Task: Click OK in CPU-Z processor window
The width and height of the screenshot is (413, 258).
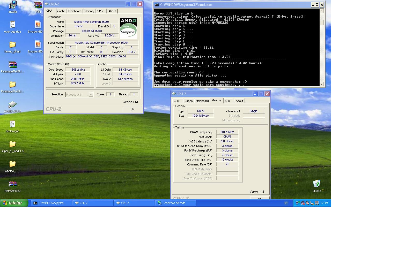Action: click(x=132, y=109)
